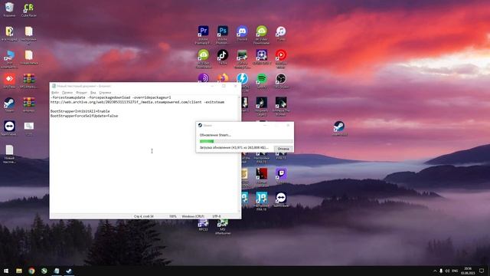Click the taskbar clock and date

(x=468, y=271)
